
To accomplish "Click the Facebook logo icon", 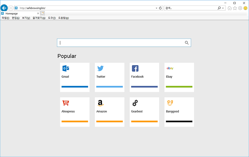I will click(135, 68).
